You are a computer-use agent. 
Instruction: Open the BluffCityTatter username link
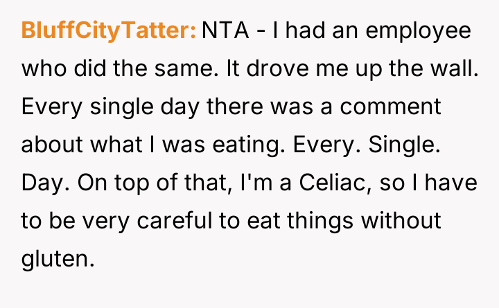pos(110,31)
